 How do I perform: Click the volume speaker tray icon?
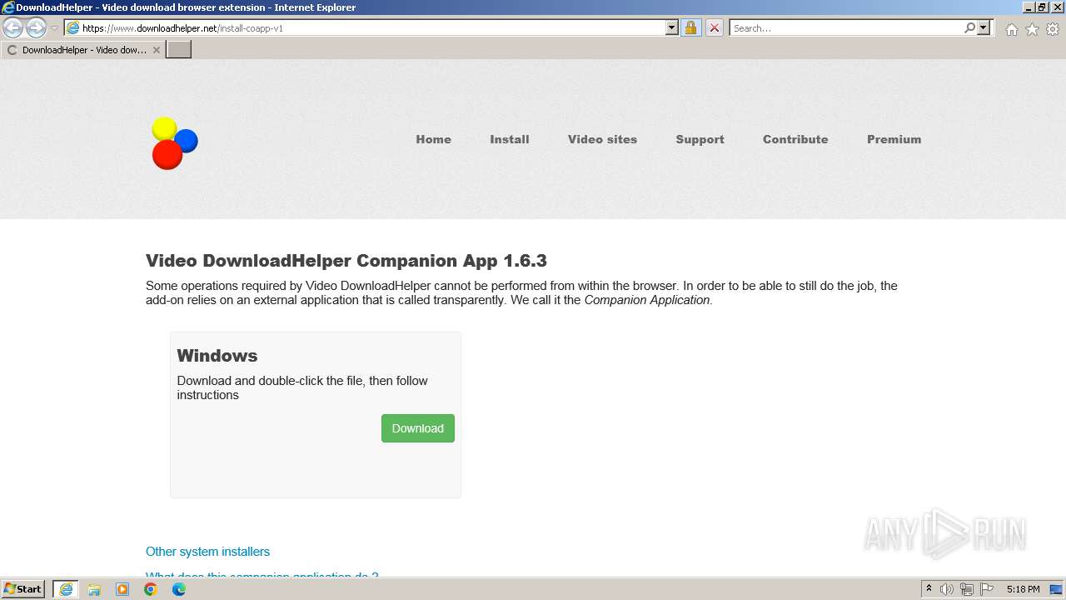[947, 589]
